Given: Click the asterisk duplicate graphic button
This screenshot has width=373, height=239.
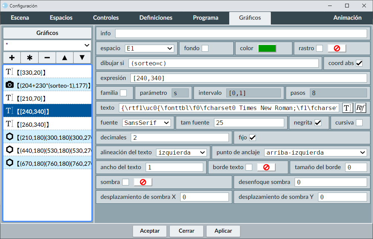Looking at the screenshot, I should [x=30, y=58].
